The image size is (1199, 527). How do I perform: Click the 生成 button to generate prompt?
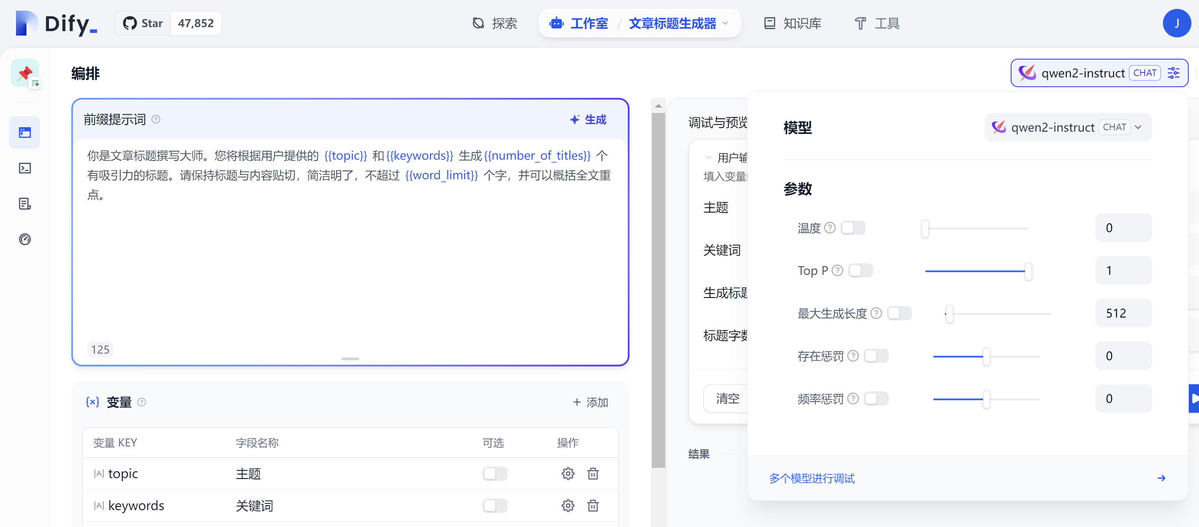pos(588,120)
